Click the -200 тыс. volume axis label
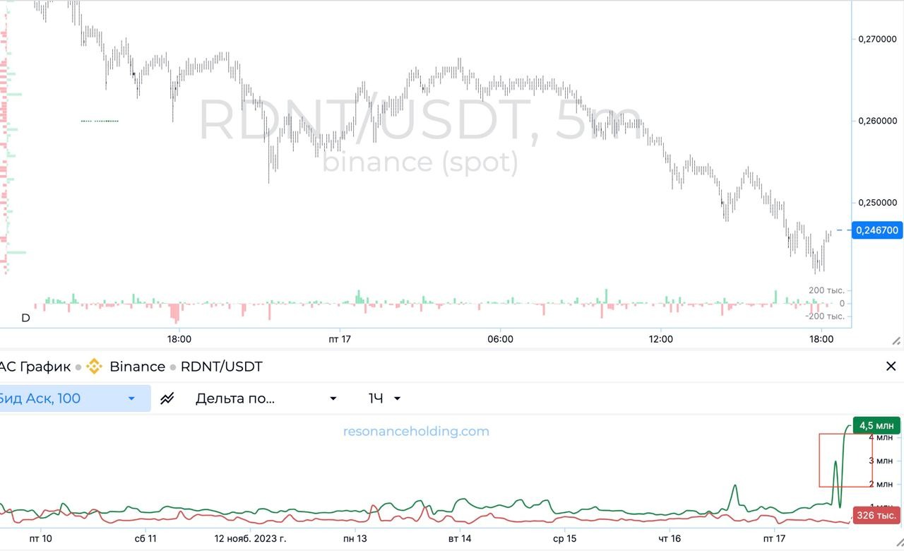904x551 pixels. click(x=825, y=316)
